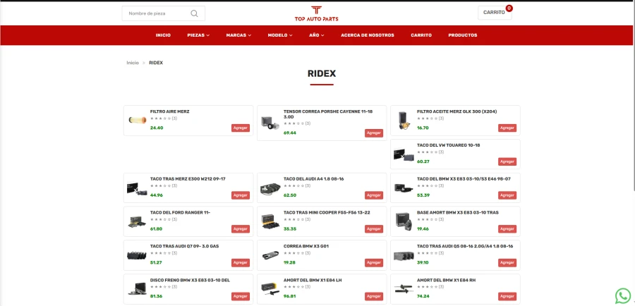Open CARRITO in the red navigation bar

click(x=421, y=35)
